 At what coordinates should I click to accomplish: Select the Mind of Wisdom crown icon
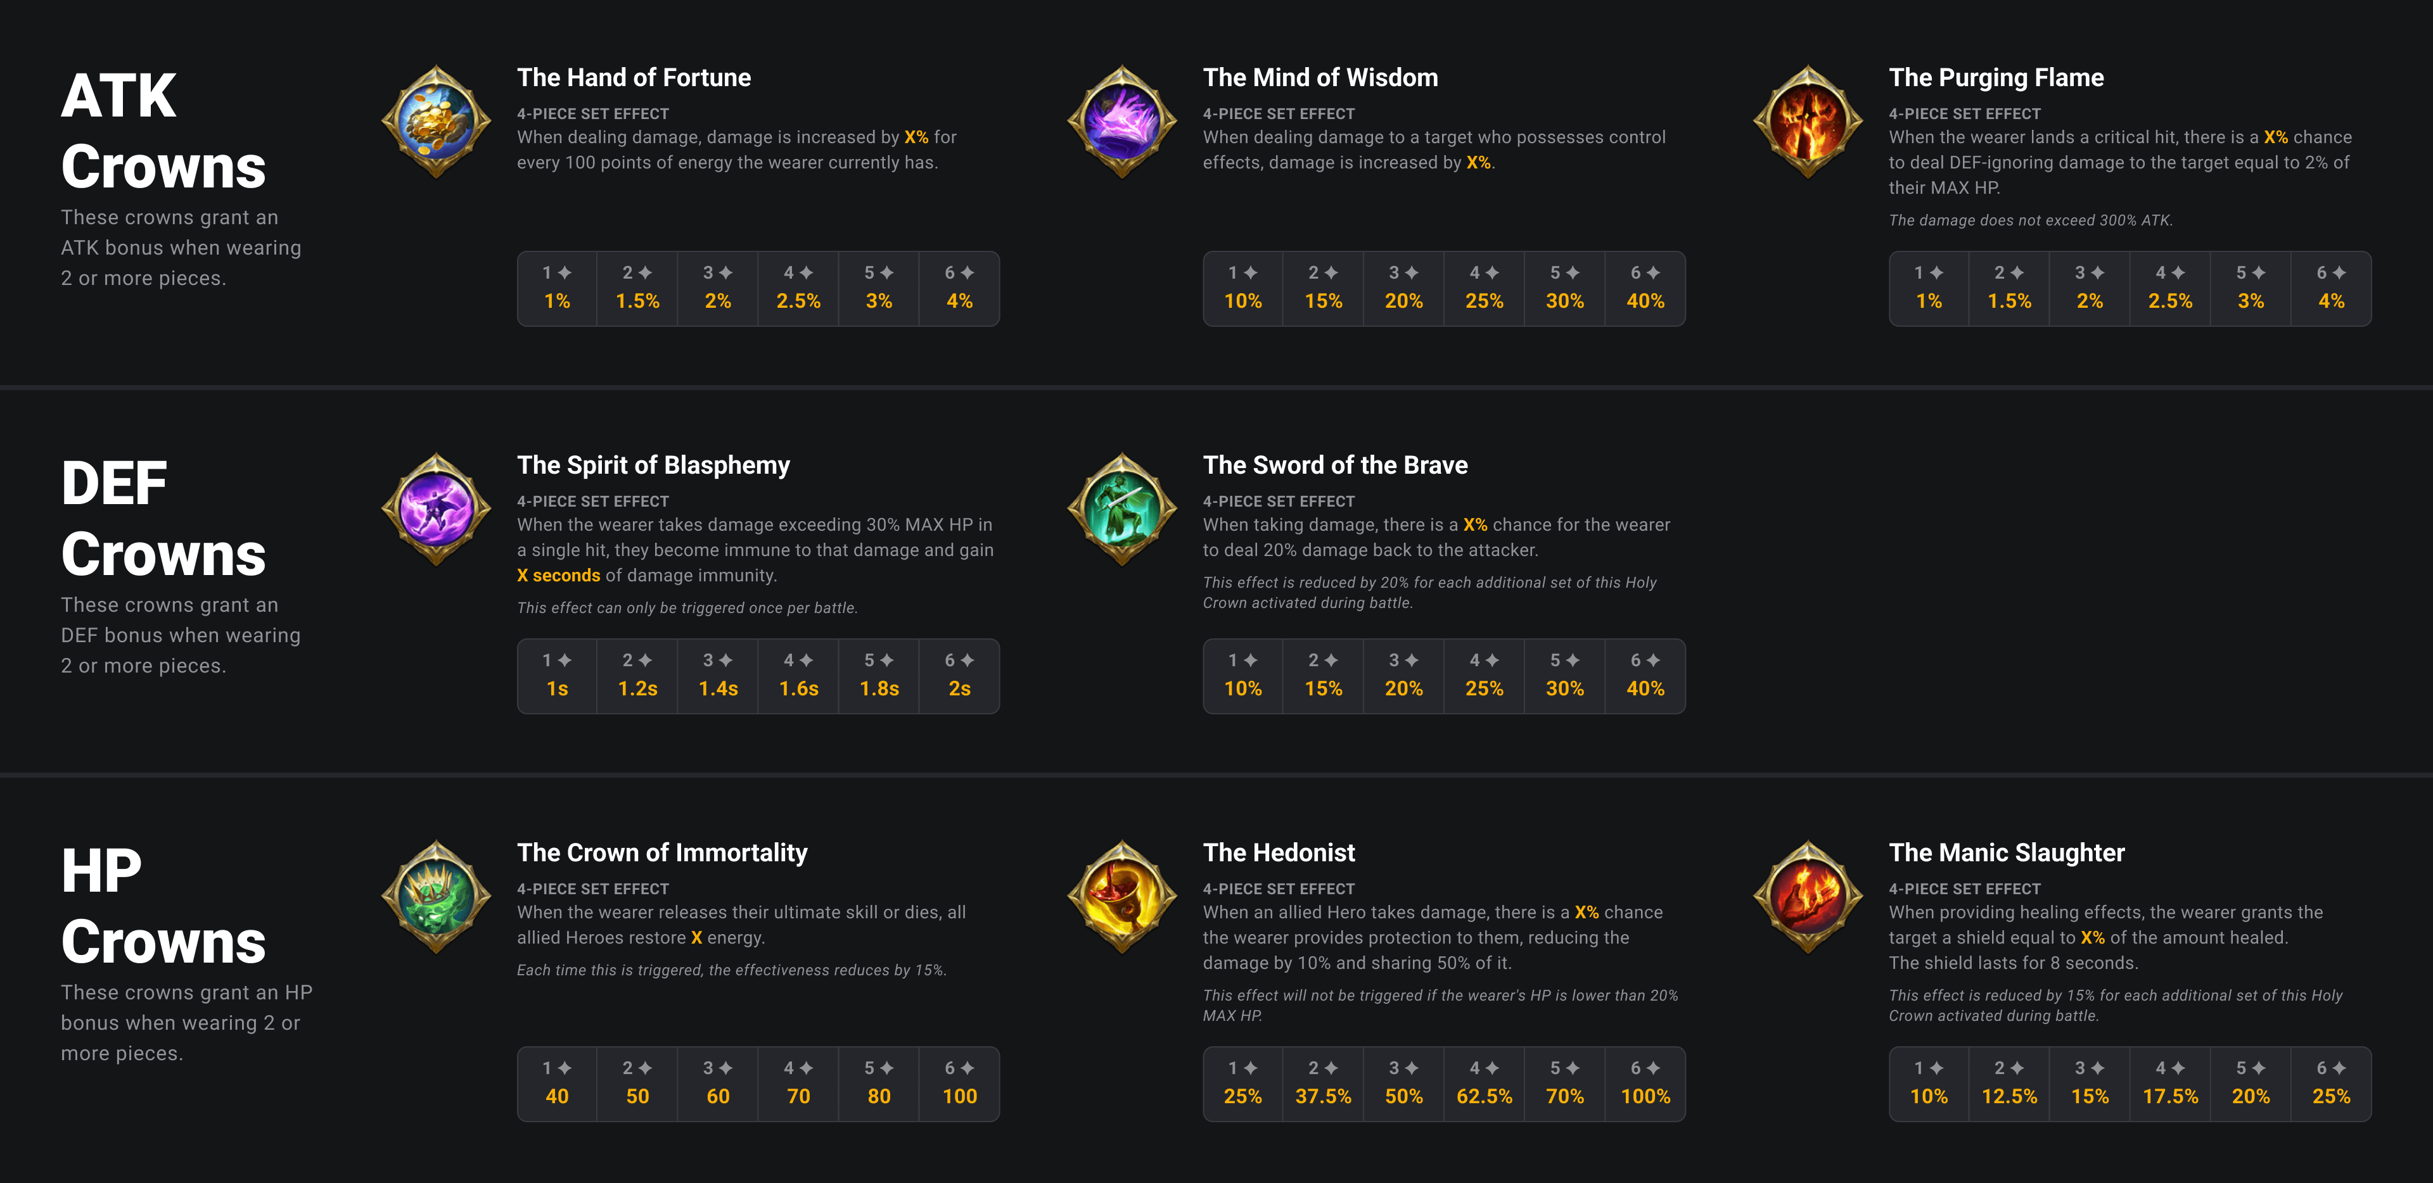pyautogui.click(x=1122, y=121)
